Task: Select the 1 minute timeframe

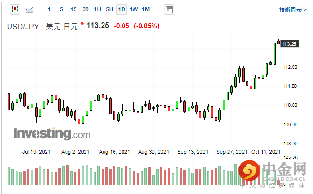Action: tap(49, 9)
